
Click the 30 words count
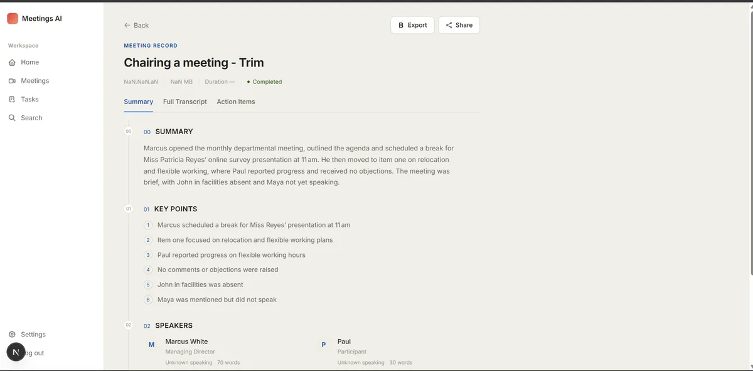tap(401, 362)
